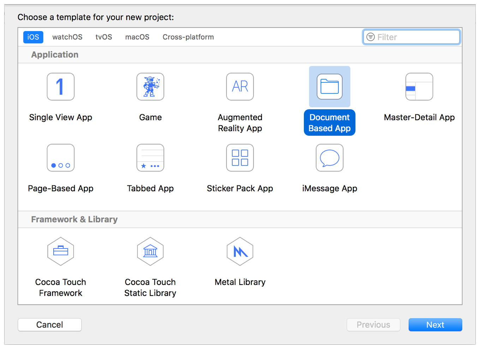Select the Single View App template
Viewport: 480px width, 349px height.
(x=60, y=87)
